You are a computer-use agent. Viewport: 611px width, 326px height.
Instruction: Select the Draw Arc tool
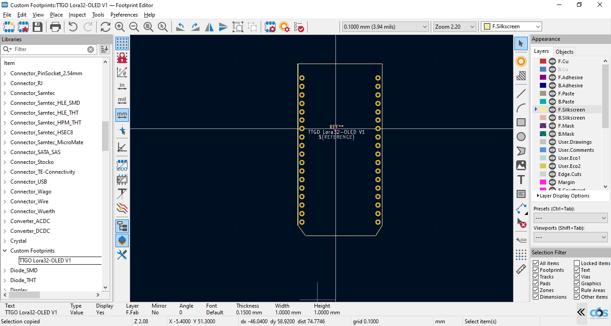point(521,108)
